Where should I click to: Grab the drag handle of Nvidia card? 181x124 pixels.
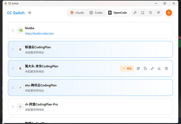(x=13, y=30)
